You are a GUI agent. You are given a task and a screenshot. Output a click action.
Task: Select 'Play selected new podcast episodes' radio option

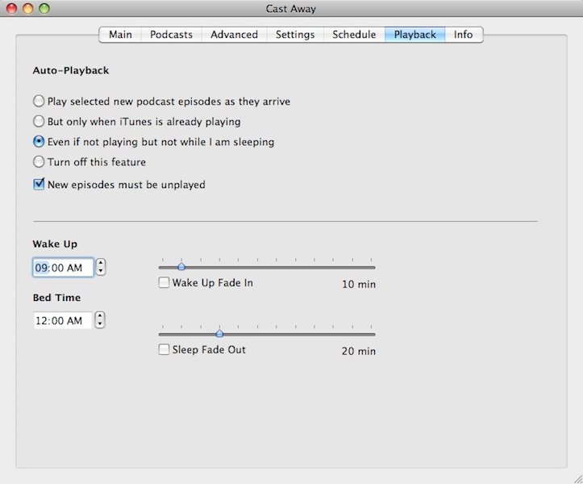(x=39, y=102)
